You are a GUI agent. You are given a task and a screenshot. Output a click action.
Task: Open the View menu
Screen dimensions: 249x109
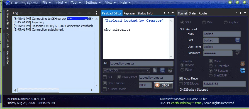pyautogui.click(x=111, y=3)
